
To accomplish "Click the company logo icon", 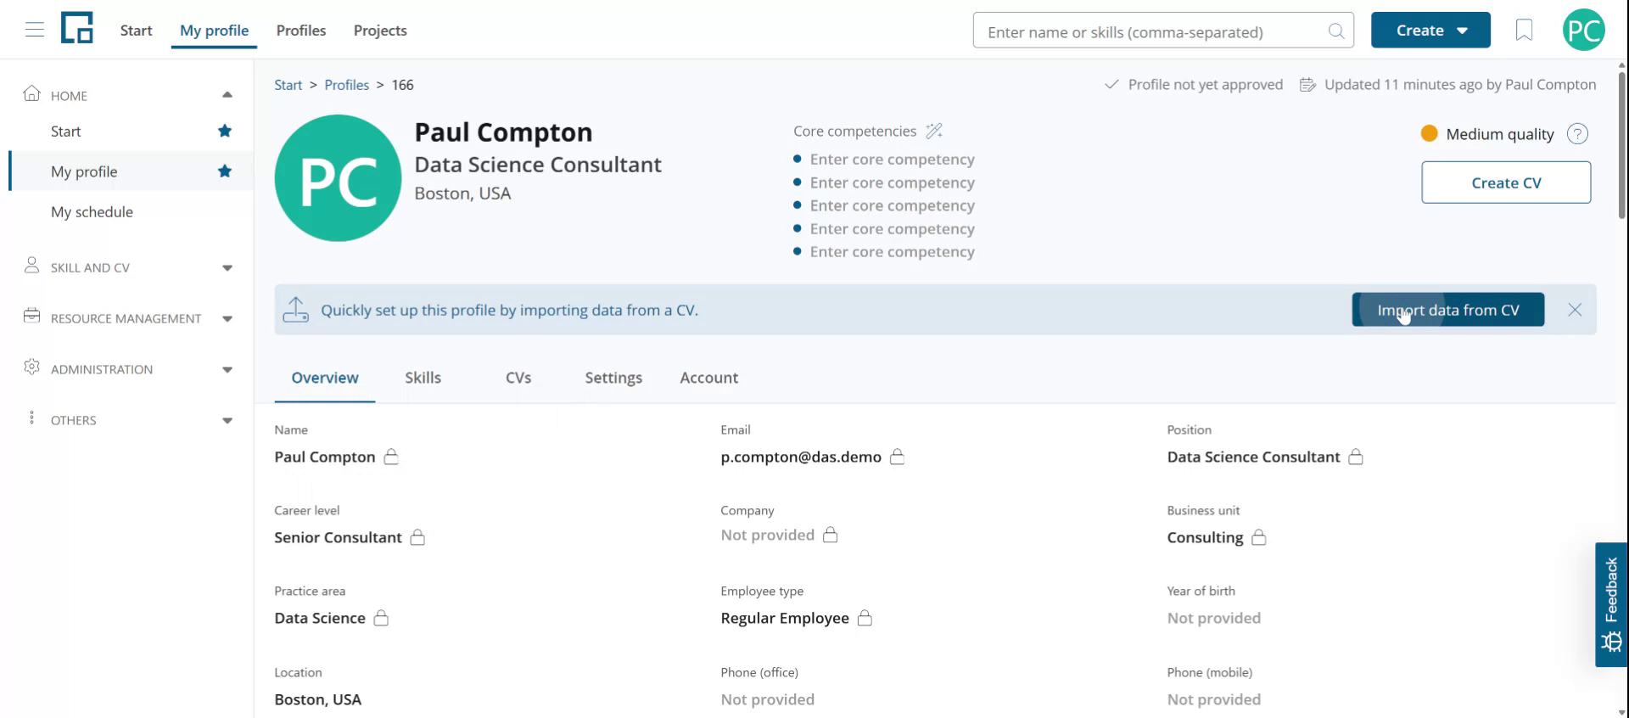I will (77, 29).
